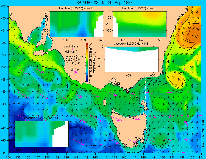Click the 0.2 0.4 0.8 velocity scale values
Screen dimensions: 206x159
click(73, 59)
